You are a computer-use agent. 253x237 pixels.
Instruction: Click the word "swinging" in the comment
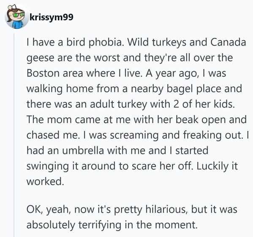48,167
